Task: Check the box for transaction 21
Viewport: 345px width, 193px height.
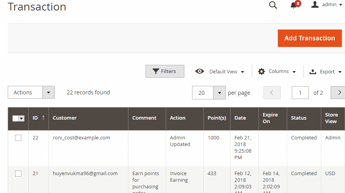Action: [18, 174]
